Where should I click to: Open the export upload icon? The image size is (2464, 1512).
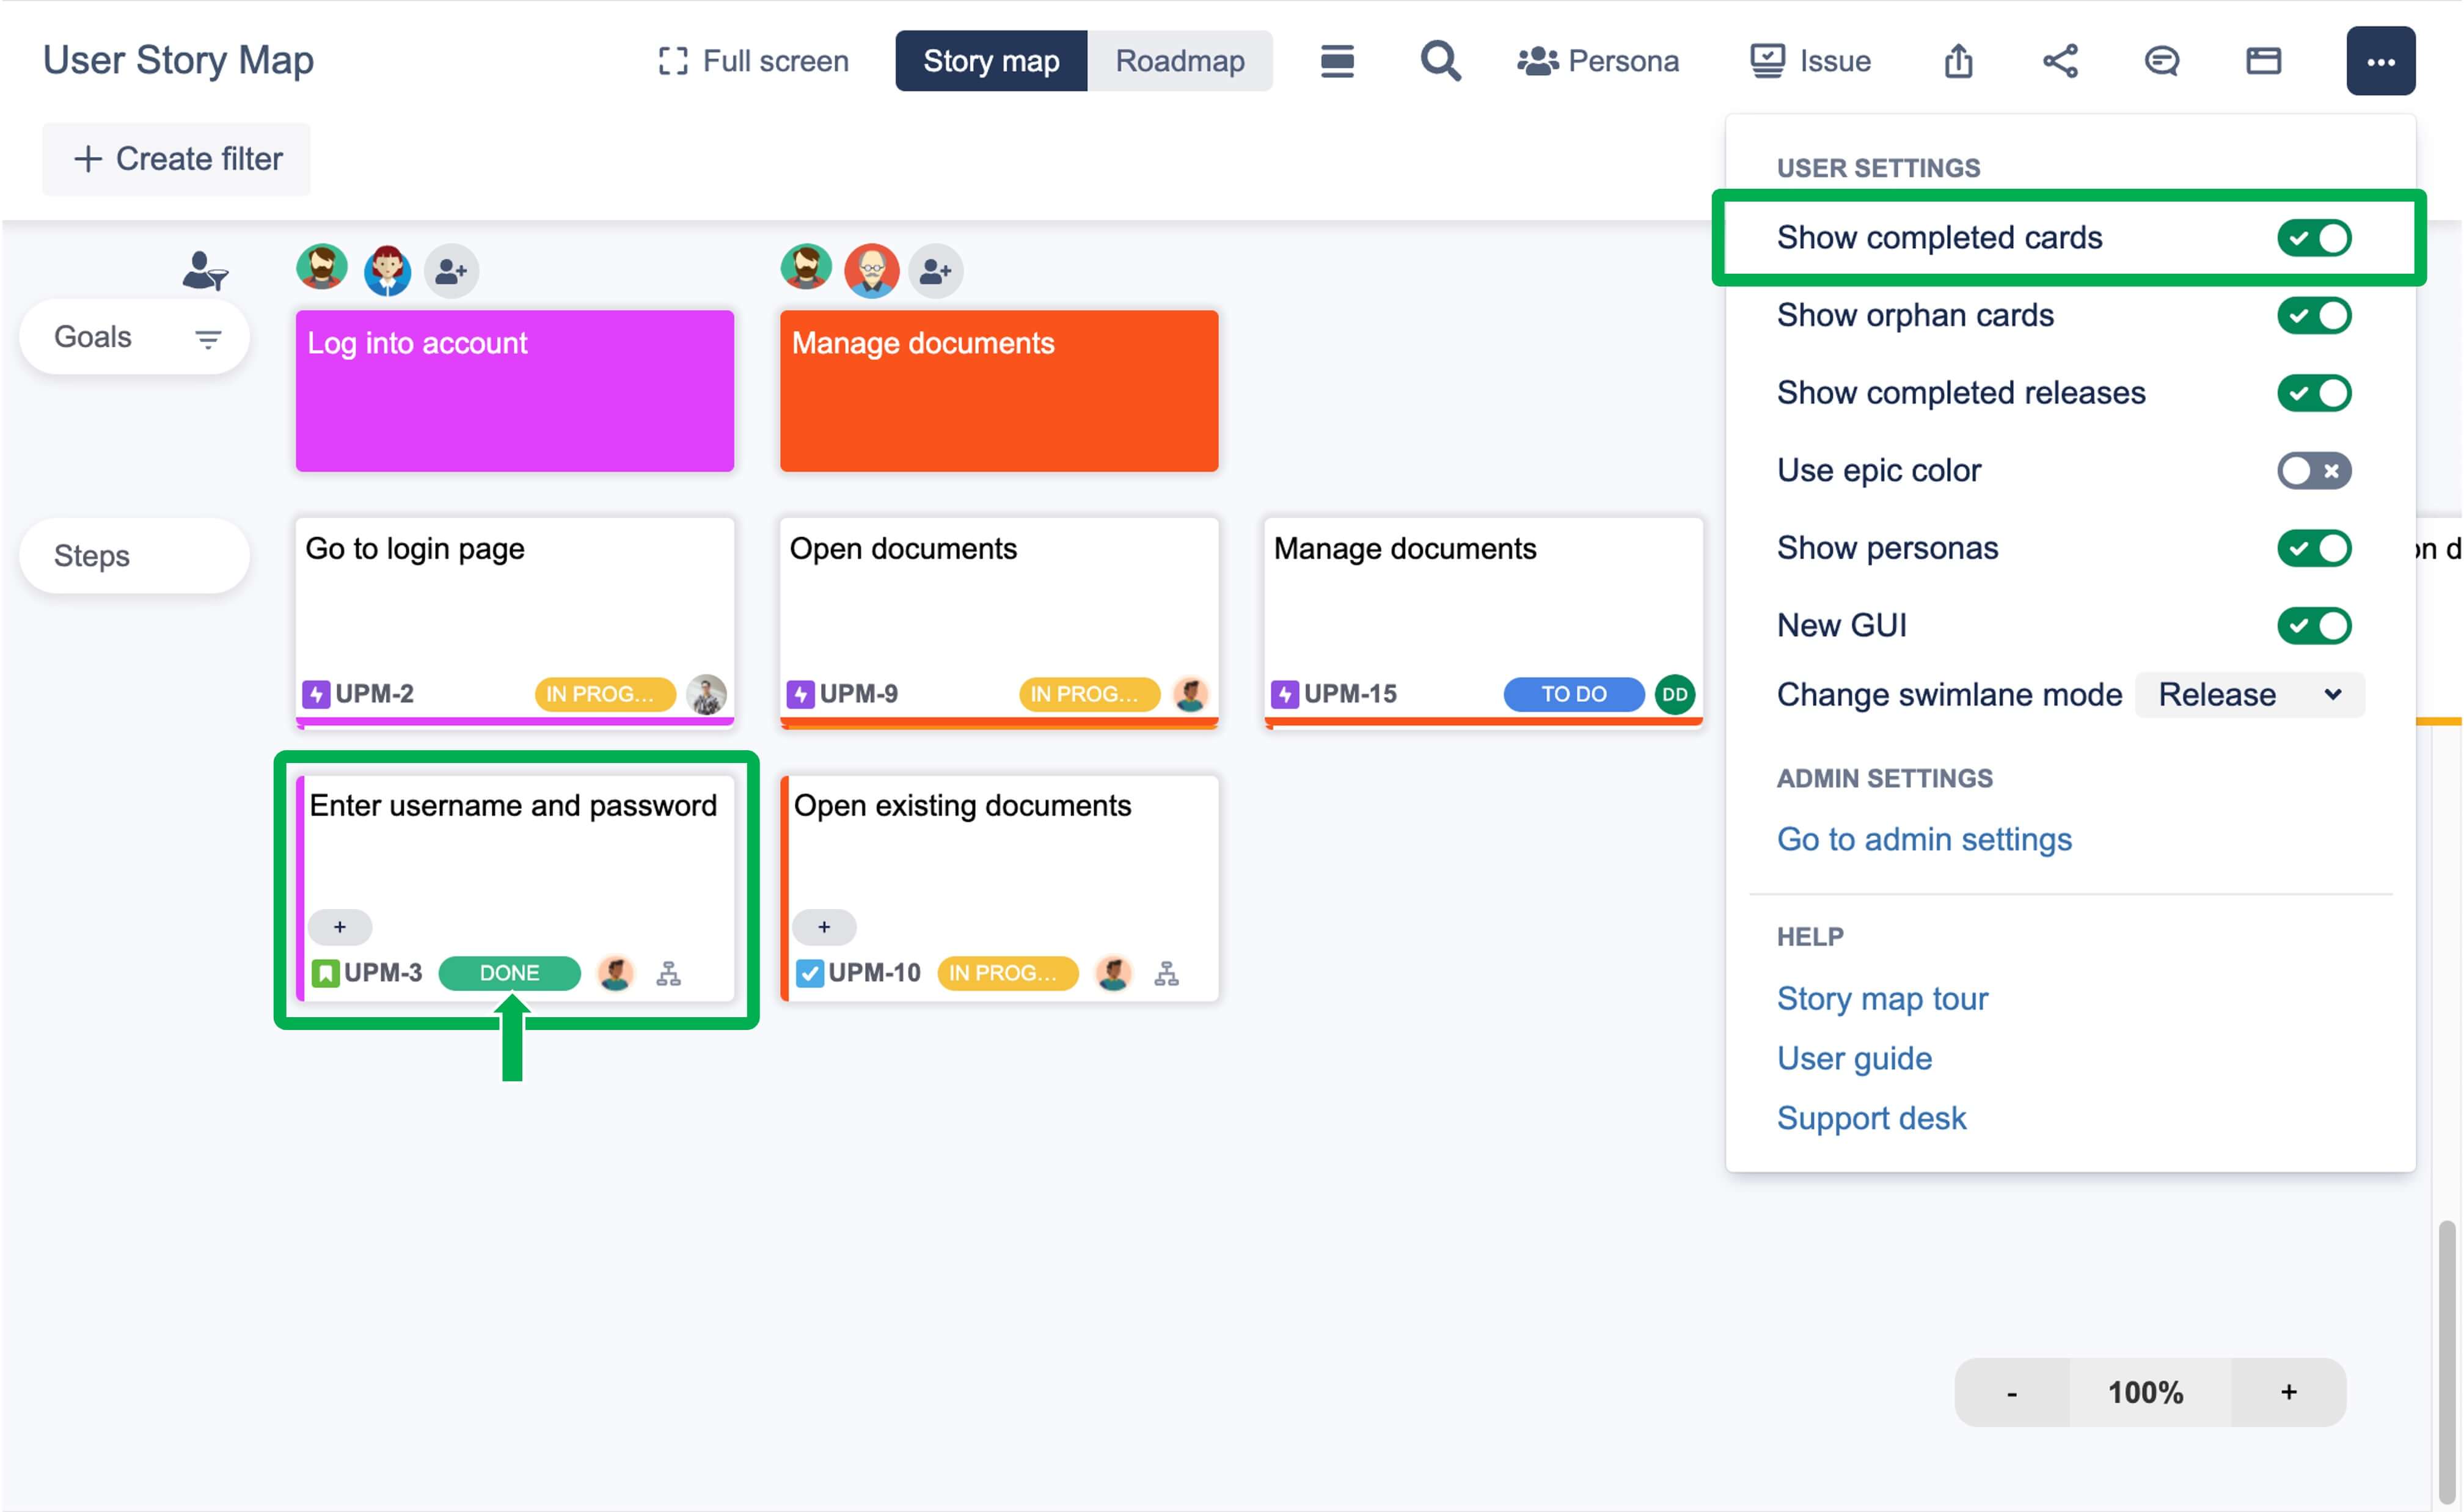tap(1958, 61)
